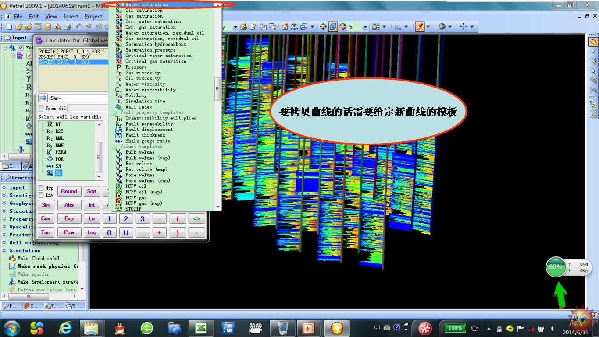Select POR in well log variable list
This screenshot has height=337, width=599.
(x=59, y=159)
